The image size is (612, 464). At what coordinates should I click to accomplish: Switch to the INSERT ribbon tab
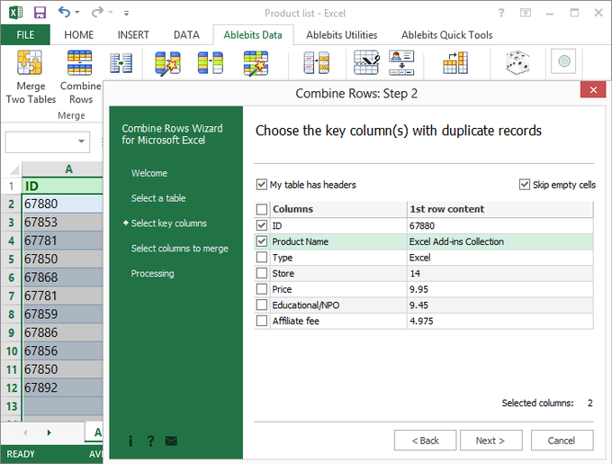click(x=133, y=35)
